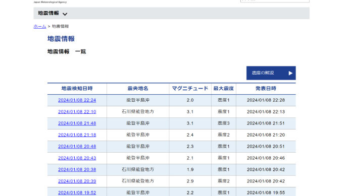Open earthquake detected 2024/01/08 20:39
Screen dimensions: 350x196
pyautogui.click(x=77, y=181)
